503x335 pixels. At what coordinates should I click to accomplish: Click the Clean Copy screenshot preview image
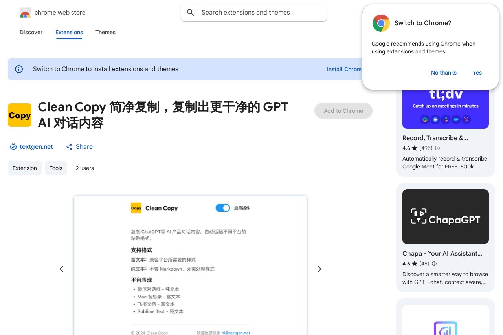(190, 265)
